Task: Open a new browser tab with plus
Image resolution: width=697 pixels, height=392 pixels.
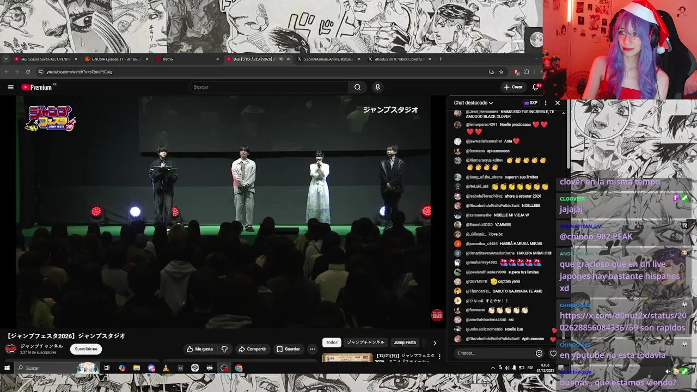Action: click(441, 59)
